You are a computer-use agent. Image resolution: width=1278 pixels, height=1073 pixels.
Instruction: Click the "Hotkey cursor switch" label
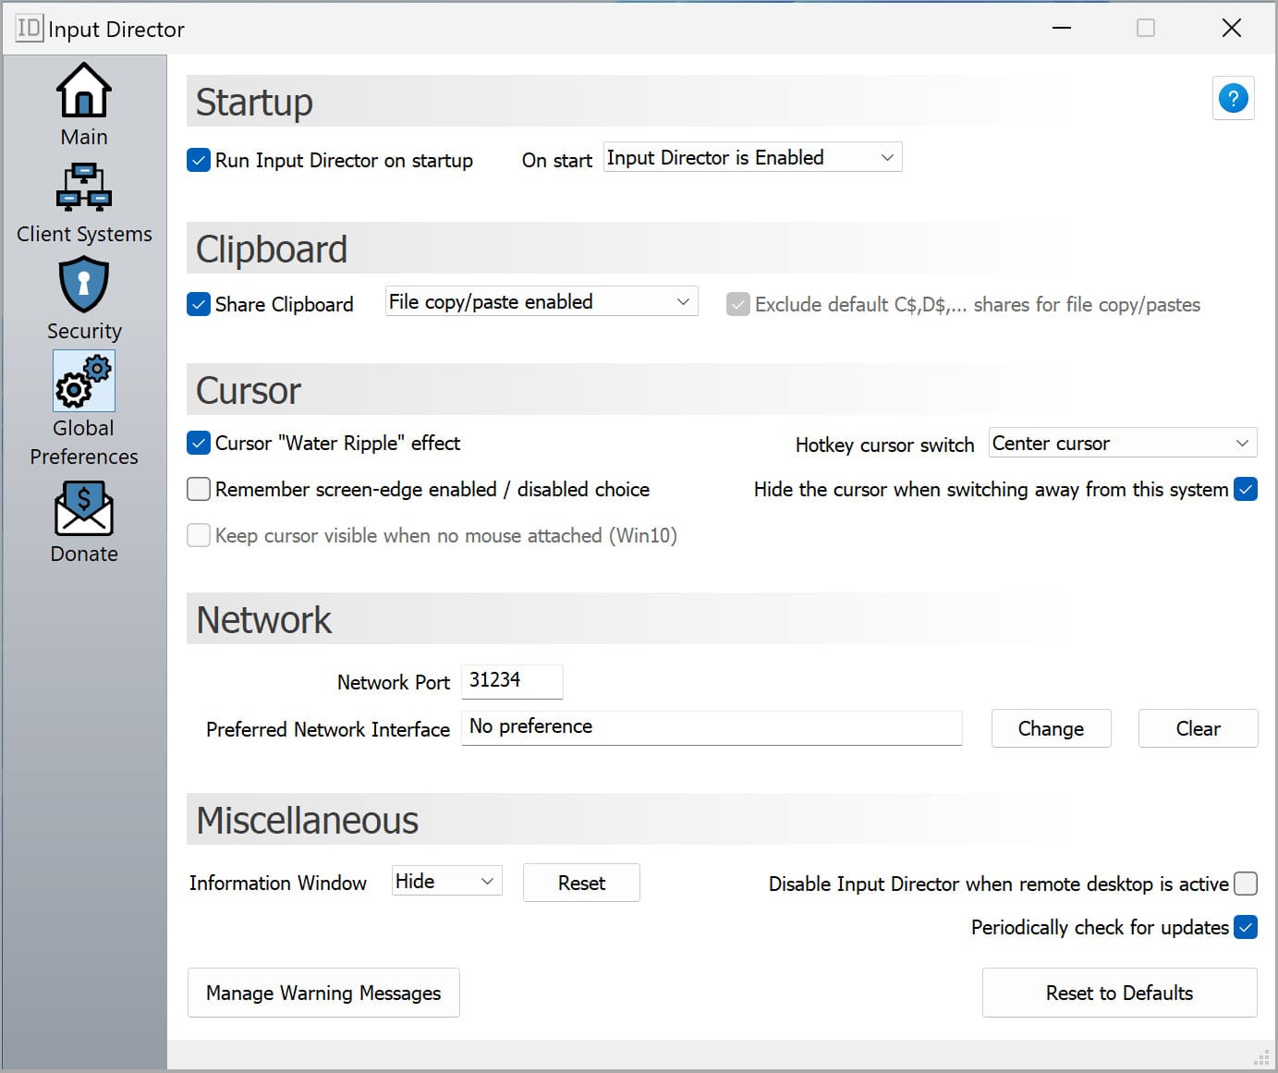(x=884, y=445)
